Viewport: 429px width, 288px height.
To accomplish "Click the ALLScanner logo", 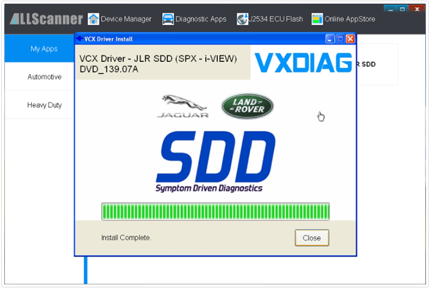I will (x=46, y=19).
